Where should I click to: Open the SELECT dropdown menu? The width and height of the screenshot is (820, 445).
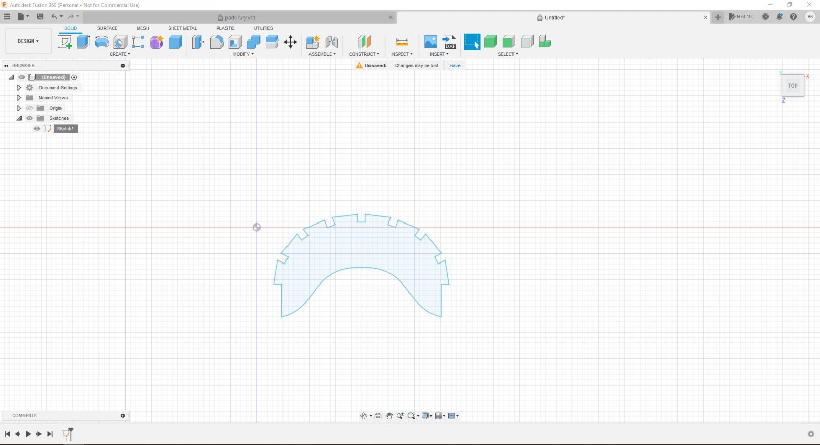pyautogui.click(x=508, y=54)
